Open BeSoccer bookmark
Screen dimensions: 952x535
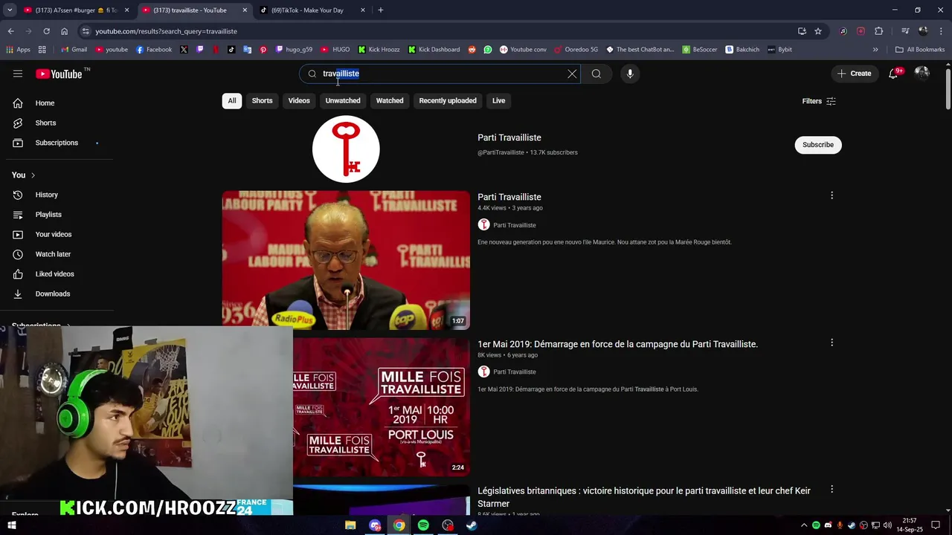tap(699, 50)
